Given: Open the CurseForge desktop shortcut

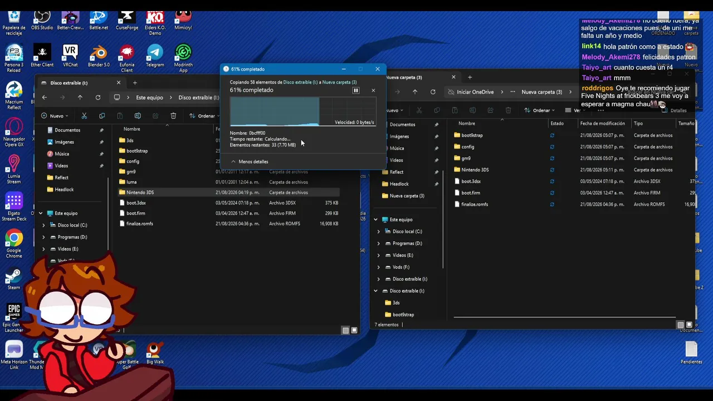Looking at the screenshot, I should pos(127,20).
